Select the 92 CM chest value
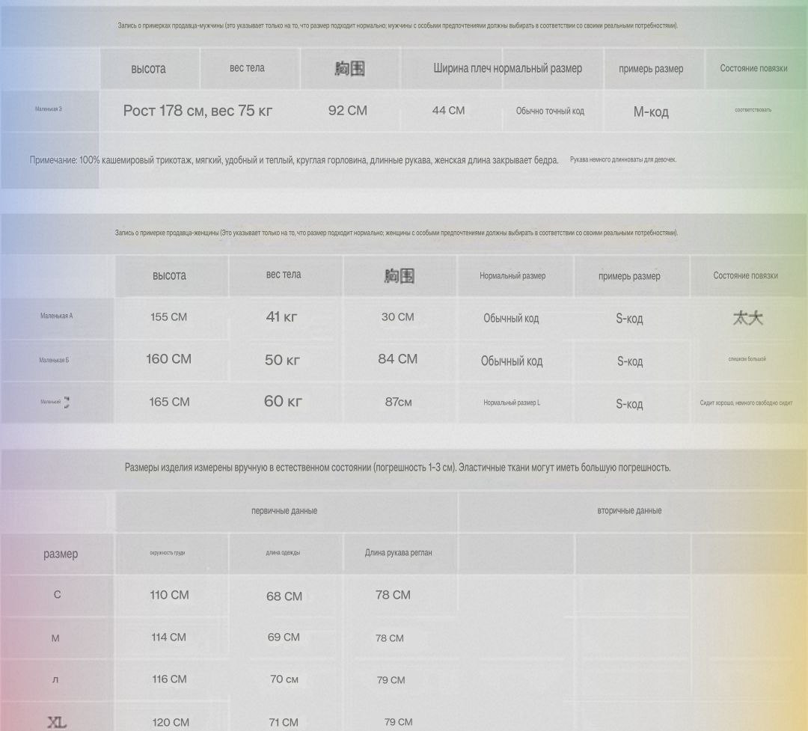This screenshot has height=731, width=808. coord(348,111)
